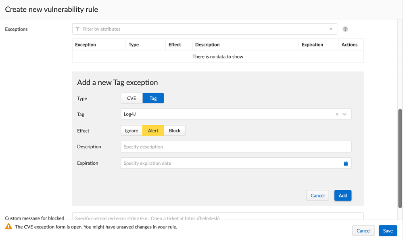This screenshot has height=241, width=403.
Task: Select the Tag exception type
Action: pyautogui.click(x=153, y=98)
